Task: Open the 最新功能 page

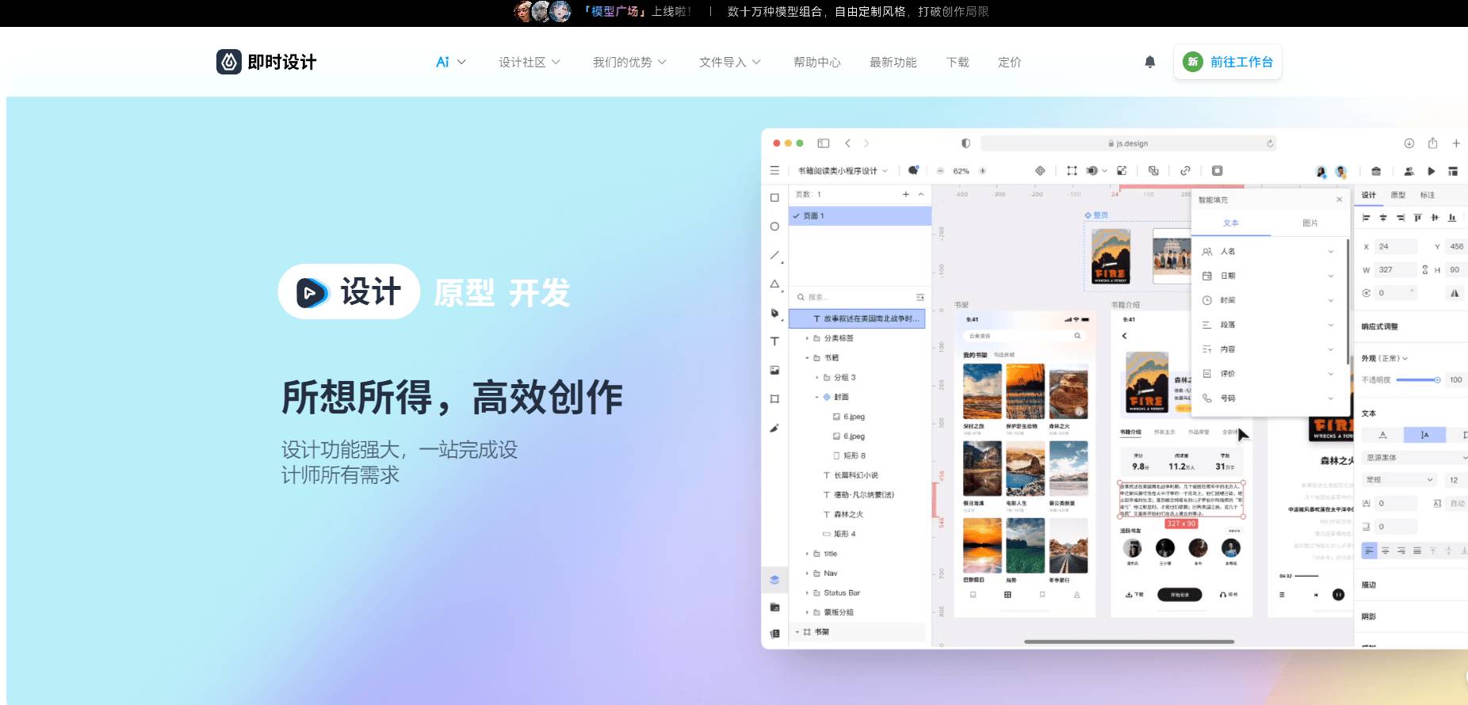Action: [893, 62]
